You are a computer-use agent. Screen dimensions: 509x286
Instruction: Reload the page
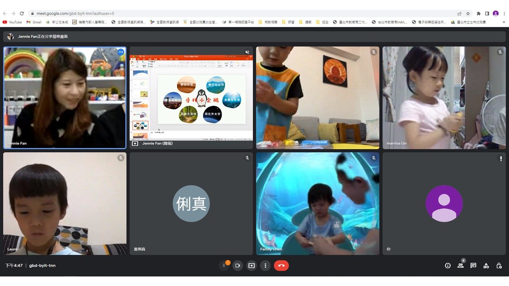(x=22, y=14)
